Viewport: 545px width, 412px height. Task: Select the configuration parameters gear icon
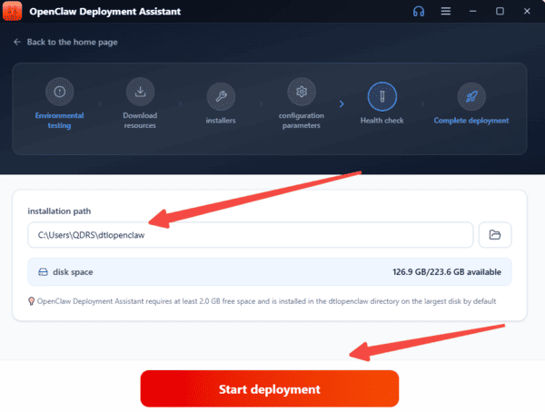coord(302,92)
